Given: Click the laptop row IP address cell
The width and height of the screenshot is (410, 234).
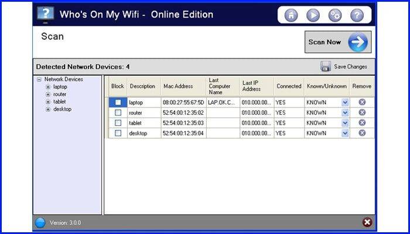Looking at the screenshot, I should click(257, 102).
